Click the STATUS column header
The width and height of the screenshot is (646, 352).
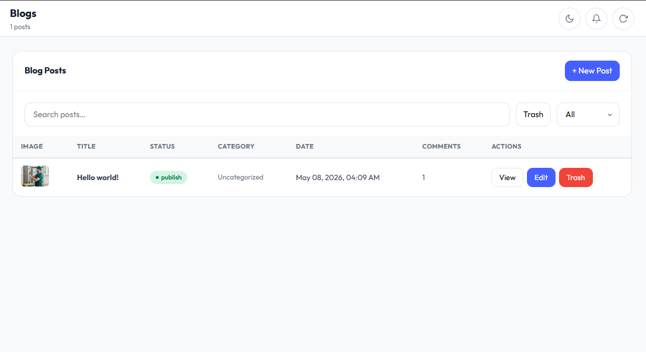tap(162, 146)
